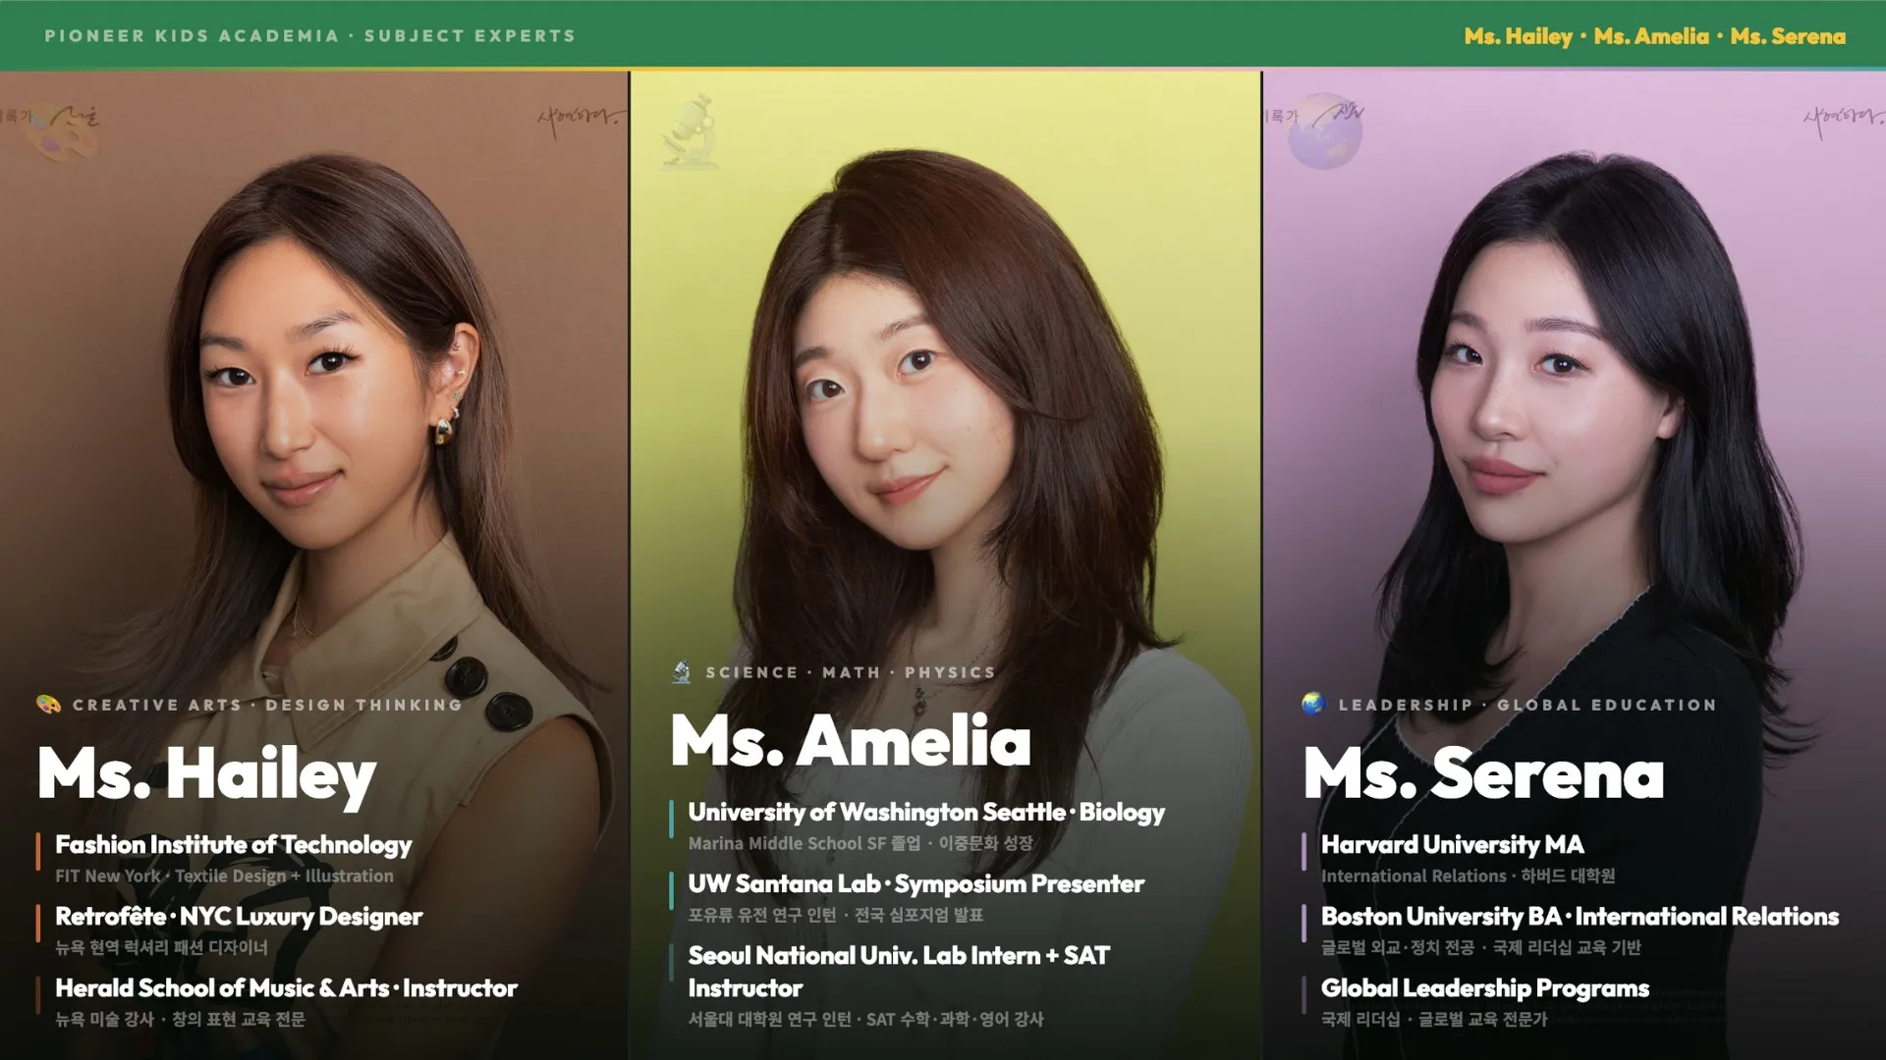Click Global Leadership Programs entry
This screenshot has width=1886, height=1060.
pyautogui.click(x=1484, y=988)
